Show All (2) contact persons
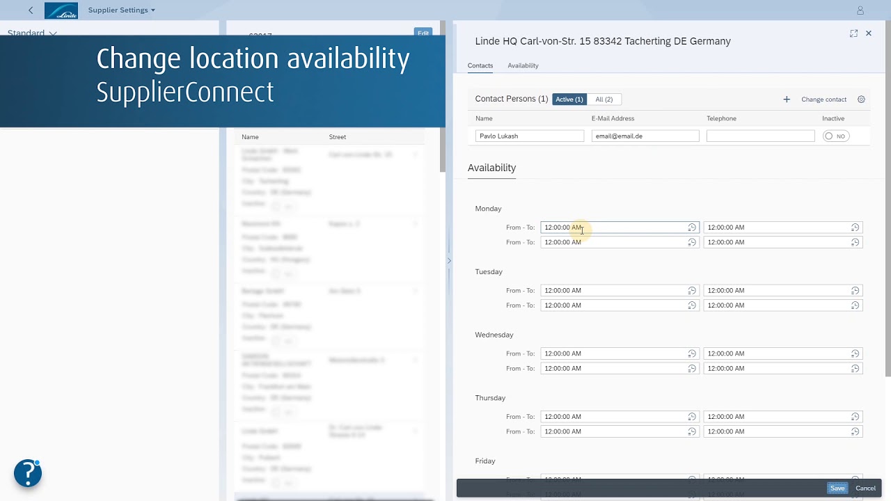 click(x=604, y=100)
